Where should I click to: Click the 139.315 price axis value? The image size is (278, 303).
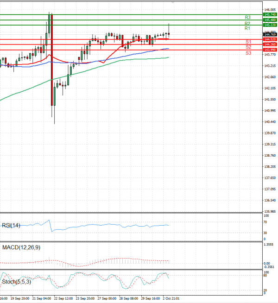(270, 145)
